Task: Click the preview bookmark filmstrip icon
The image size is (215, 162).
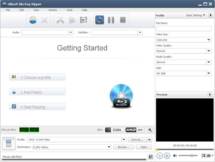Action: 204,156
